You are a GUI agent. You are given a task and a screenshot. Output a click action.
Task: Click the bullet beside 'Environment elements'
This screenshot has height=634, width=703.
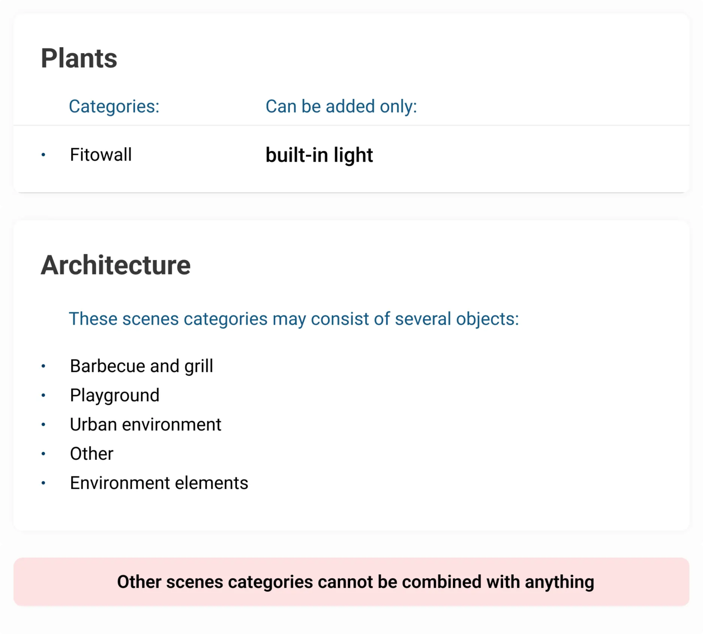[x=43, y=483]
